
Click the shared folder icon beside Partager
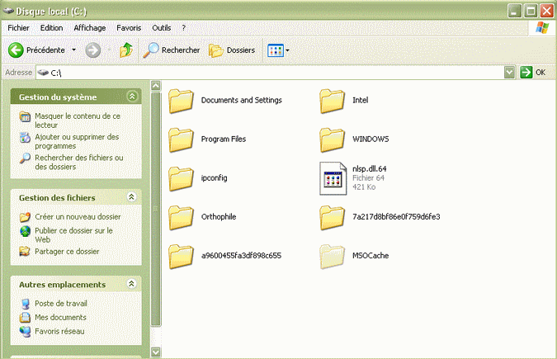click(x=25, y=252)
